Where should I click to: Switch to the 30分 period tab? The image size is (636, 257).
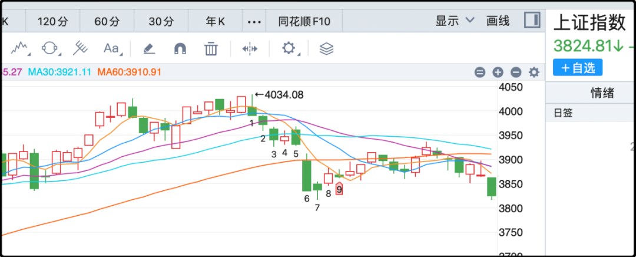pos(161,21)
